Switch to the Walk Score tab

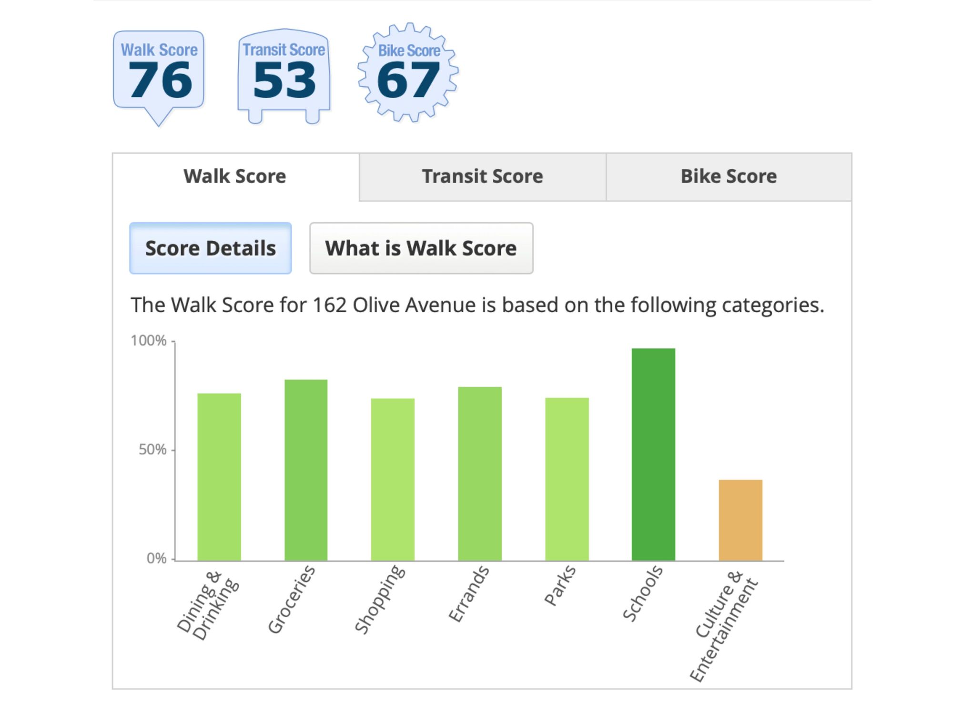coord(235,176)
